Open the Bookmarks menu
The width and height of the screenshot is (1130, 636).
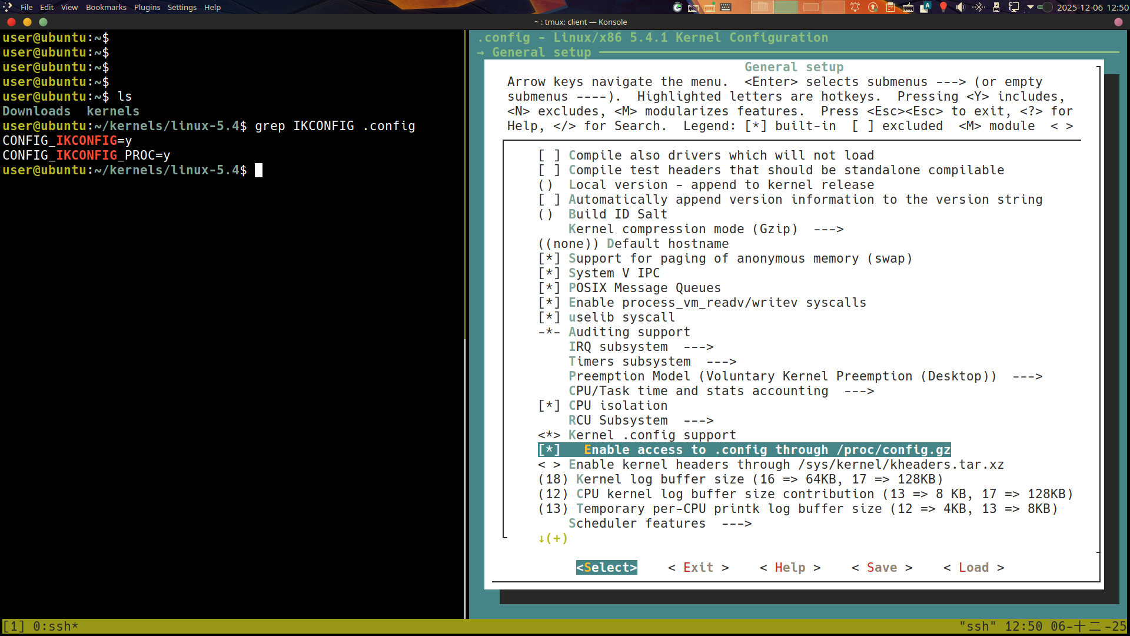pyautogui.click(x=106, y=7)
